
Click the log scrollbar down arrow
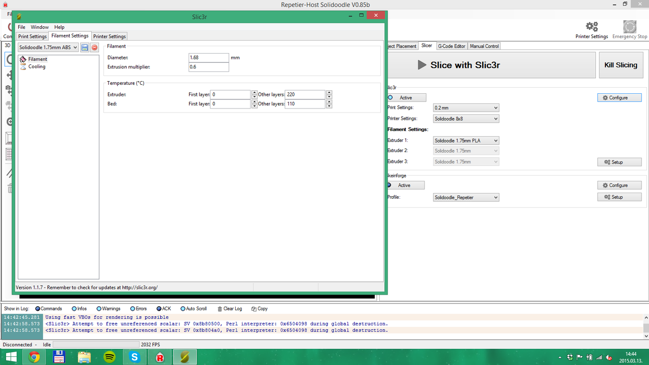[x=646, y=336]
